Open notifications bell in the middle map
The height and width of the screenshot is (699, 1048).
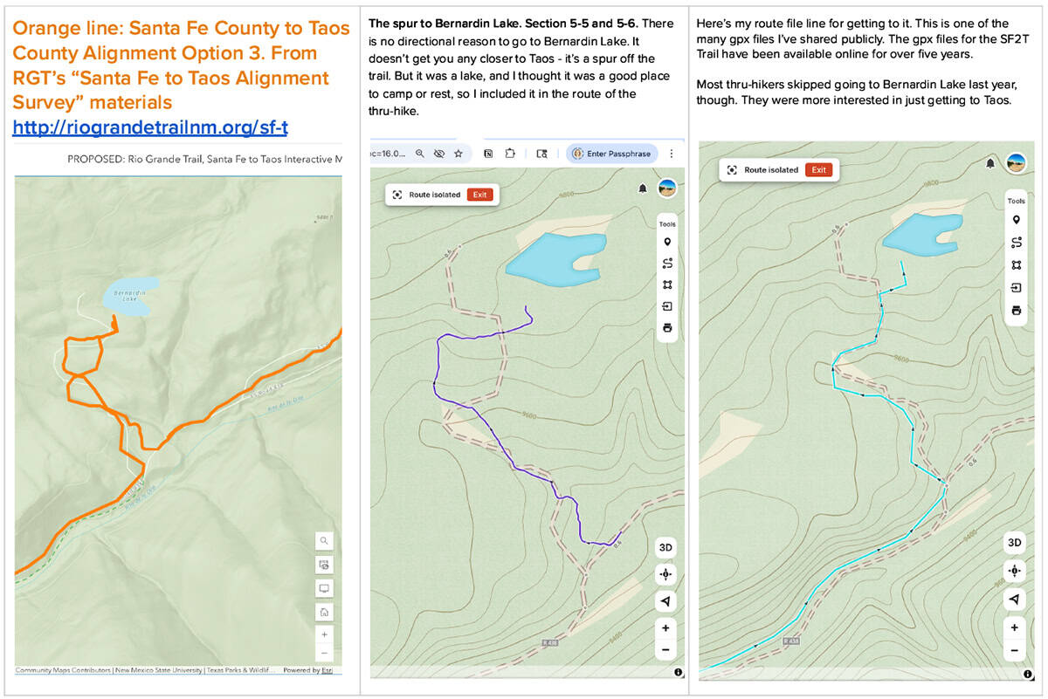click(x=643, y=188)
